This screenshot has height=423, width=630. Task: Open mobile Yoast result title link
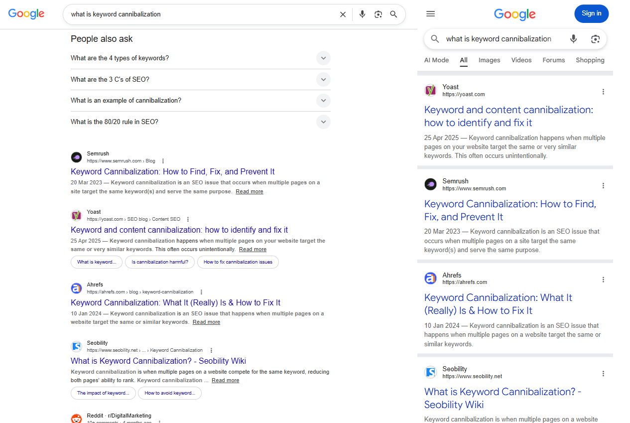point(508,116)
